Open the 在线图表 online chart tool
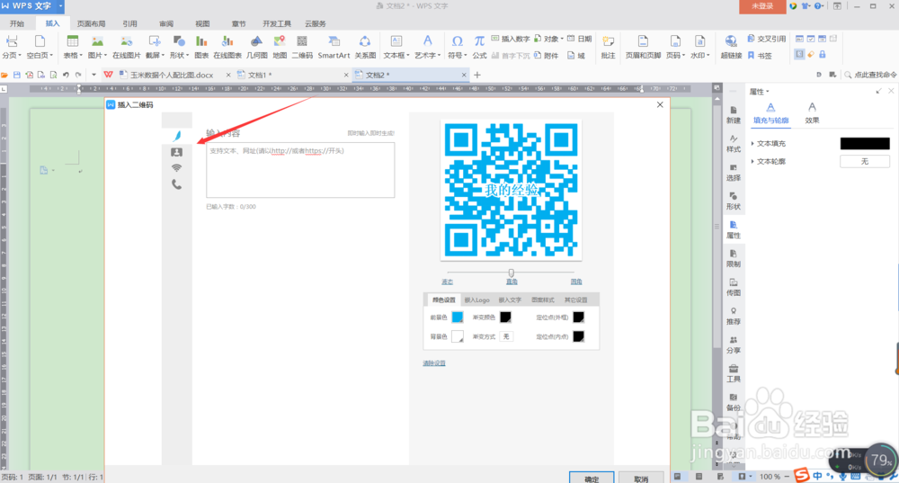 coord(227,47)
